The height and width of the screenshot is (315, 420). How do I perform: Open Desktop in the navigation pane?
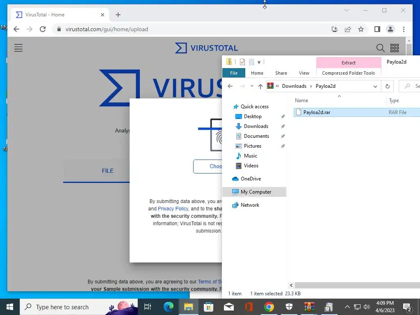point(253,116)
